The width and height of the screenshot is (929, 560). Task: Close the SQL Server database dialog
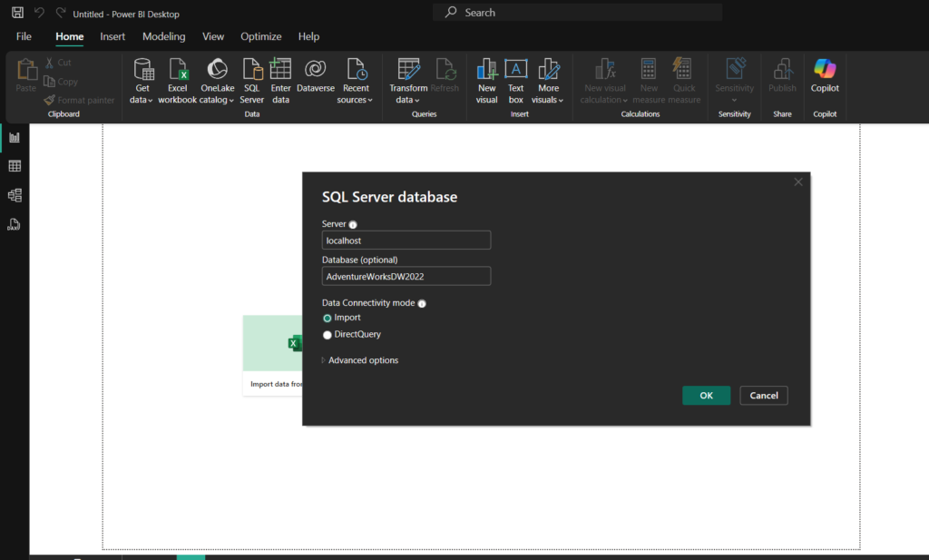coord(798,182)
